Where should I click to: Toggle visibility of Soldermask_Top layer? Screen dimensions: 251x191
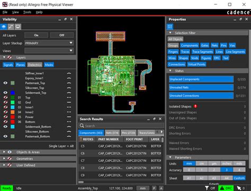click(x=5, y=93)
